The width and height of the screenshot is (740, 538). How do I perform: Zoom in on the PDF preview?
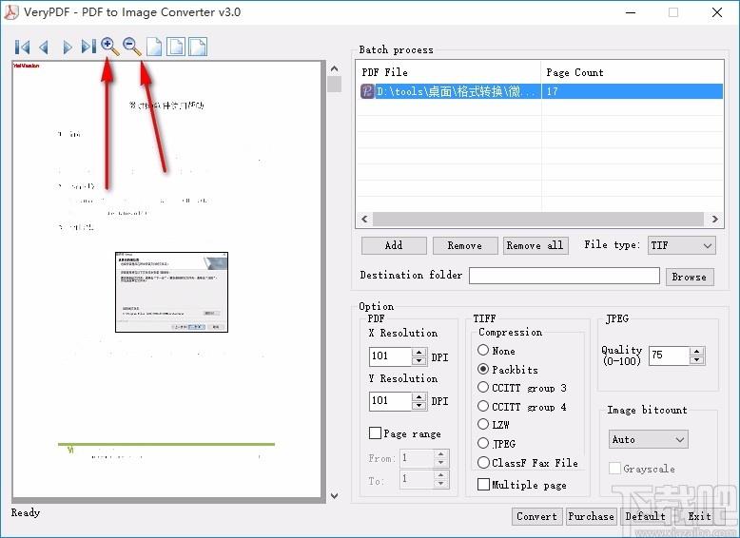[109, 47]
